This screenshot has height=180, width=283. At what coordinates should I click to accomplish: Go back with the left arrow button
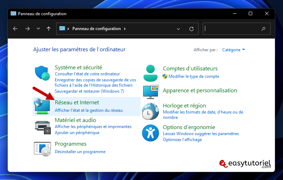[15, 29]
